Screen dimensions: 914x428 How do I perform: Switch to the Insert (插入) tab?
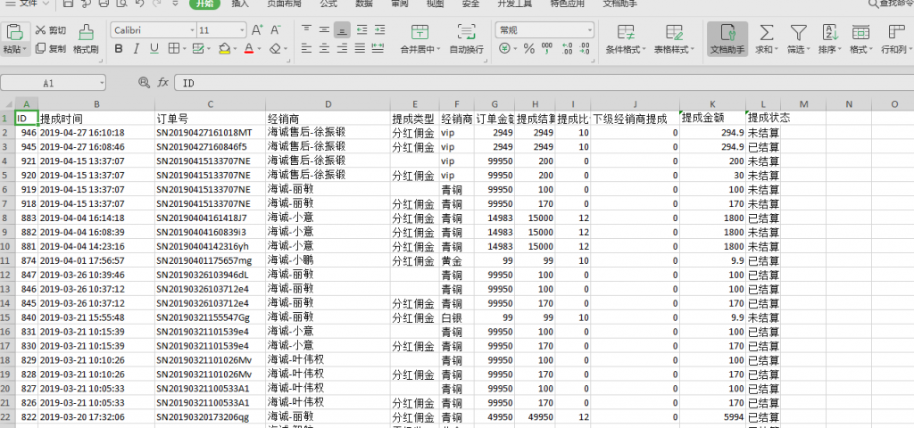[x=239, y=4]
